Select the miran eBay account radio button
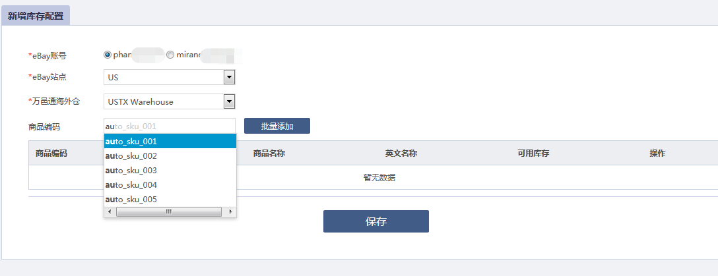 click(170, 55)
